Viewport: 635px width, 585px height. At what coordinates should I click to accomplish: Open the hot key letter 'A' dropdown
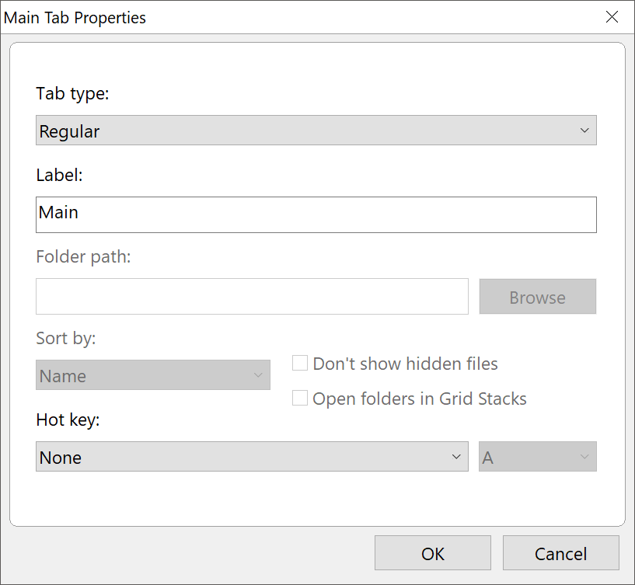[x=537, y=457]
